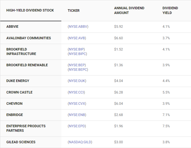Click the Dividend Yield column header
This screenshot has width=191, height=148.
point(170,10)
